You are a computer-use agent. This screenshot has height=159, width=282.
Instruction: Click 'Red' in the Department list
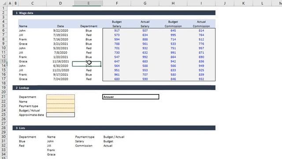pyautogui.click(x=22, y=146)
